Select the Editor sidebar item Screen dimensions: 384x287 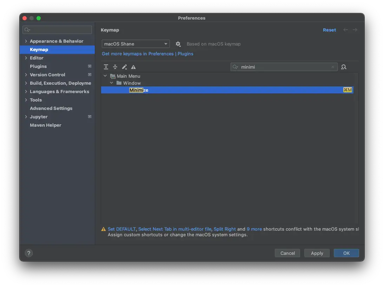point(37,58)
